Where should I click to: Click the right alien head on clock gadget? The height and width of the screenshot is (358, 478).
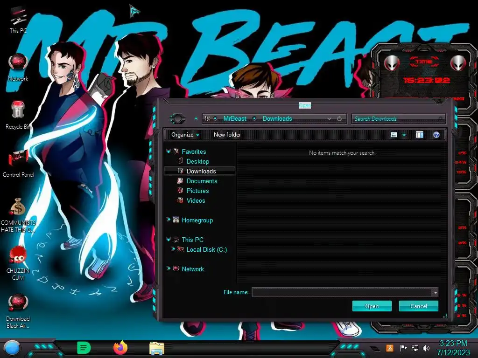point(457,63)
